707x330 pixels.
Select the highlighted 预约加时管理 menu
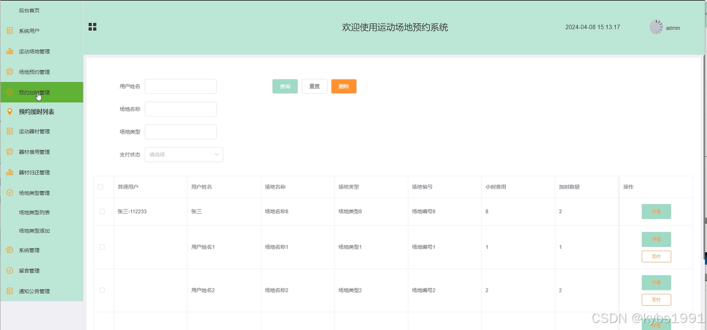coord(42,92)
